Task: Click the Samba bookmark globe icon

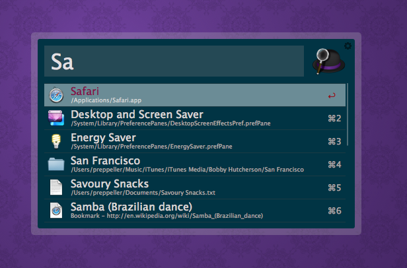Action: pyautogui.click(x=56, y=211)
